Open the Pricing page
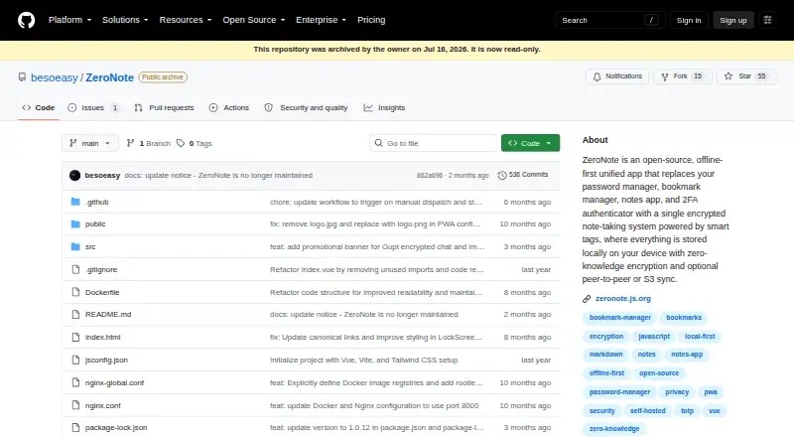 [x=371, y=20]
